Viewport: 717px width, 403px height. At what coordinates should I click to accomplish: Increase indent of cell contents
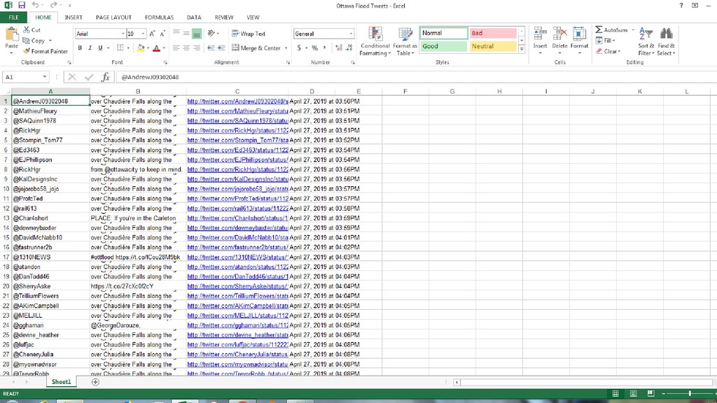[221, 48]
